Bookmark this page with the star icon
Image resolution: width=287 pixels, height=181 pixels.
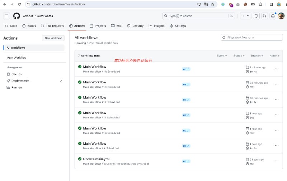212,4
